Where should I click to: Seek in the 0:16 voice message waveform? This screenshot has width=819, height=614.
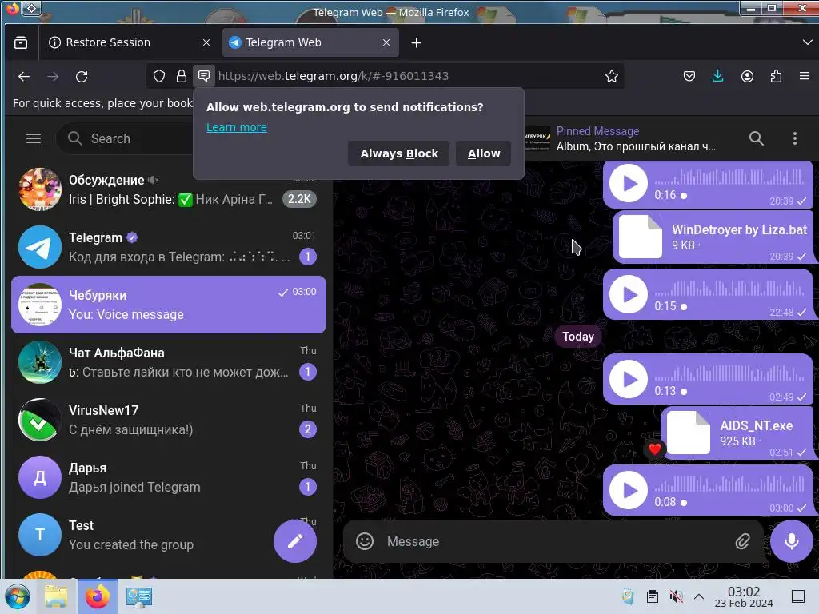729,177
